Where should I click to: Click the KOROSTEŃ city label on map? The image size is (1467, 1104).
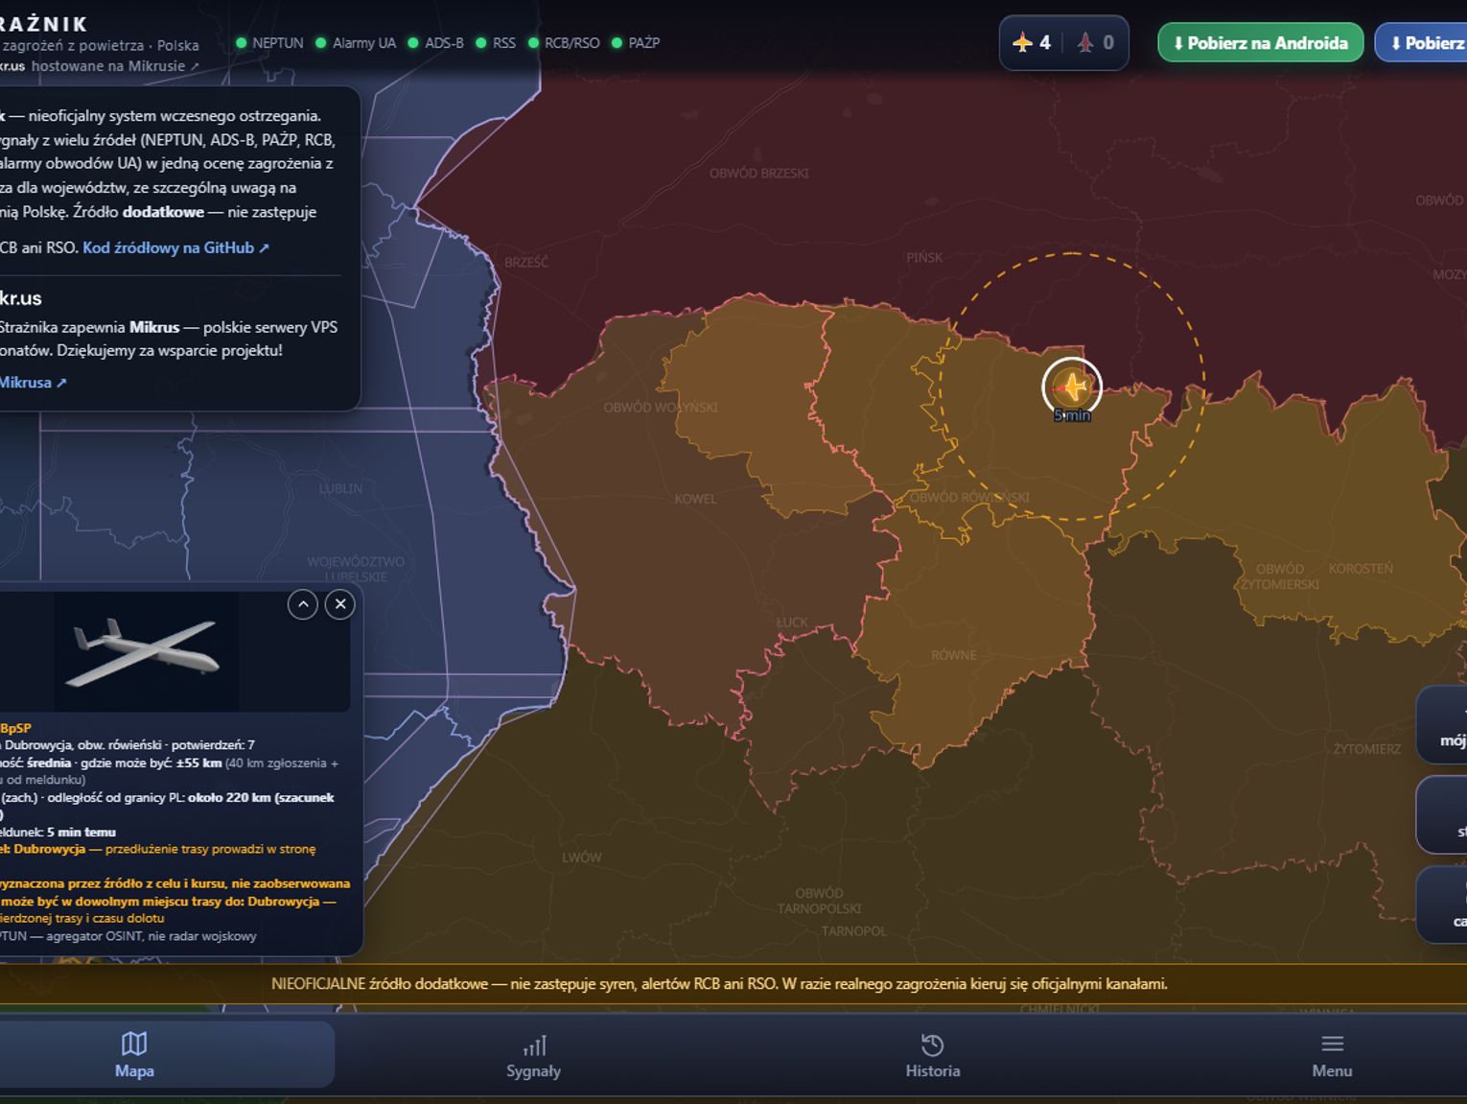tap(1361, 569)
